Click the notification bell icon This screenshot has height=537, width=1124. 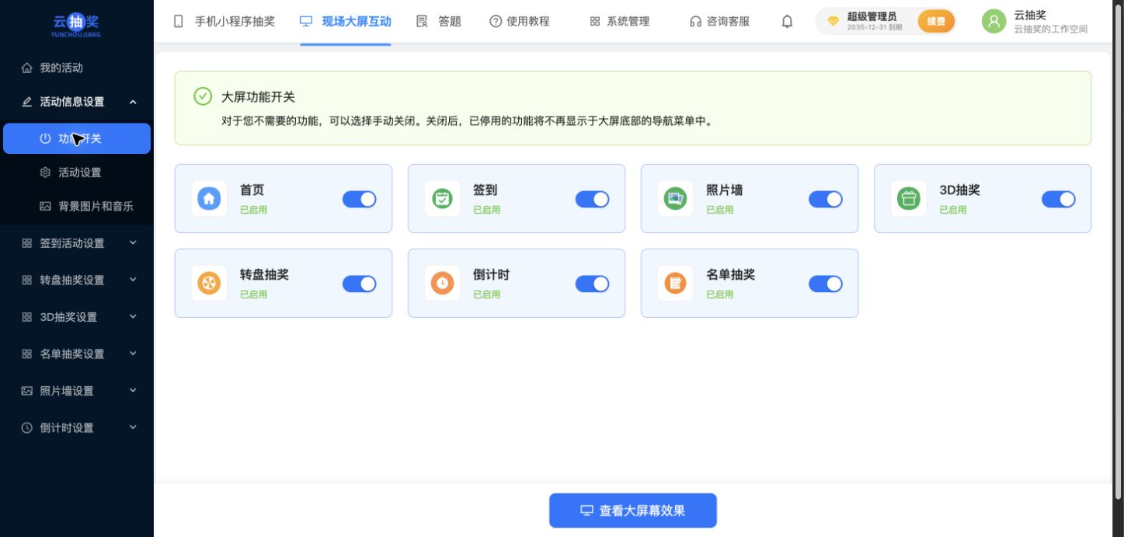[787, 22]
